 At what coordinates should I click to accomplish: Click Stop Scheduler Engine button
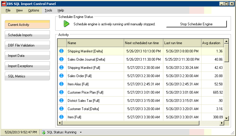click(196, 24)
